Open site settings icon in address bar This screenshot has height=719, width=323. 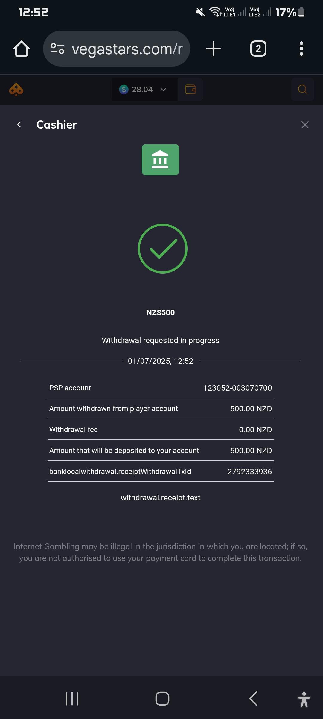coord(57,49)
